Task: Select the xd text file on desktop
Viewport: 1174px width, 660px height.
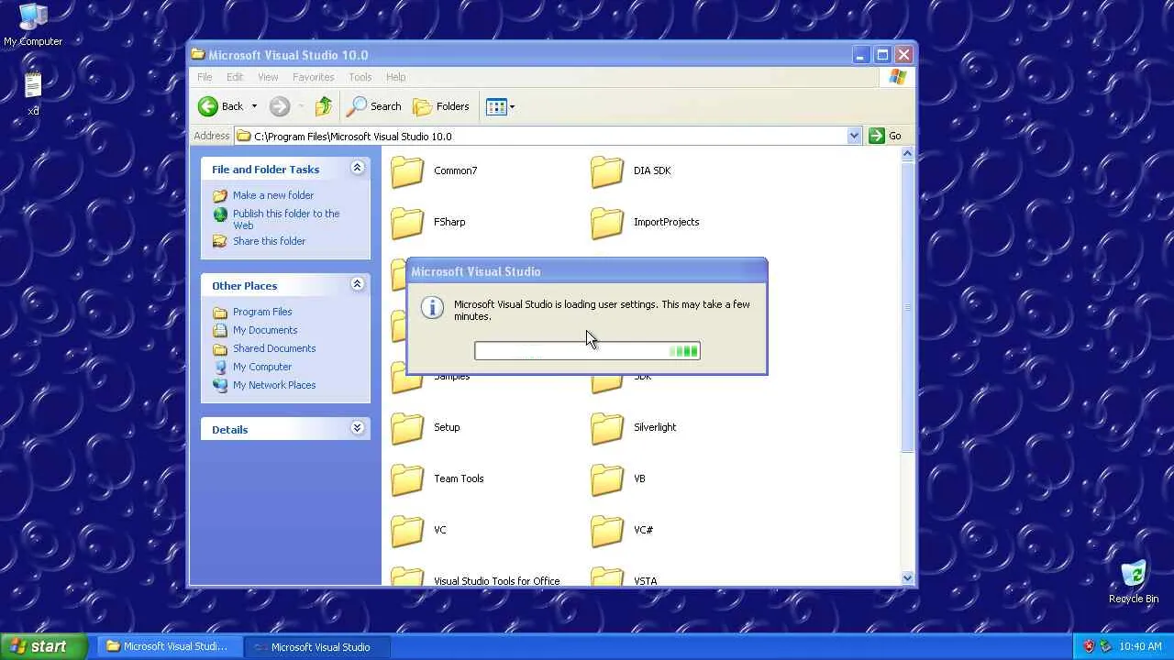Action: [x=33, y=93]
